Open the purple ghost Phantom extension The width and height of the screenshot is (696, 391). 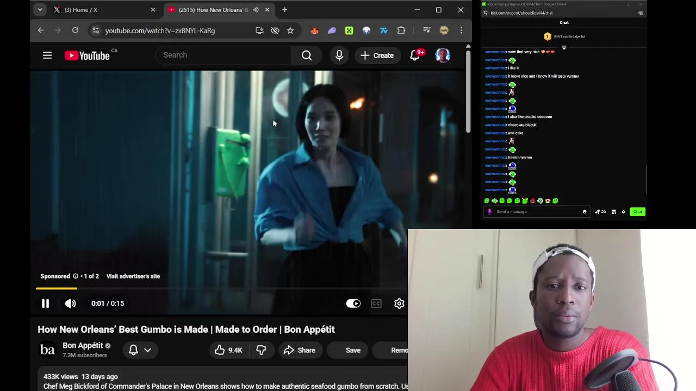point(332,30)
